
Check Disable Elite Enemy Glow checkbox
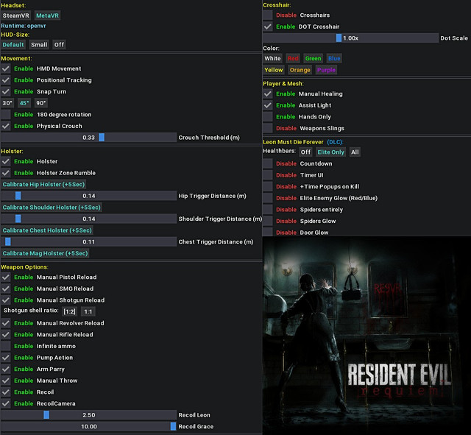[268, 198]
